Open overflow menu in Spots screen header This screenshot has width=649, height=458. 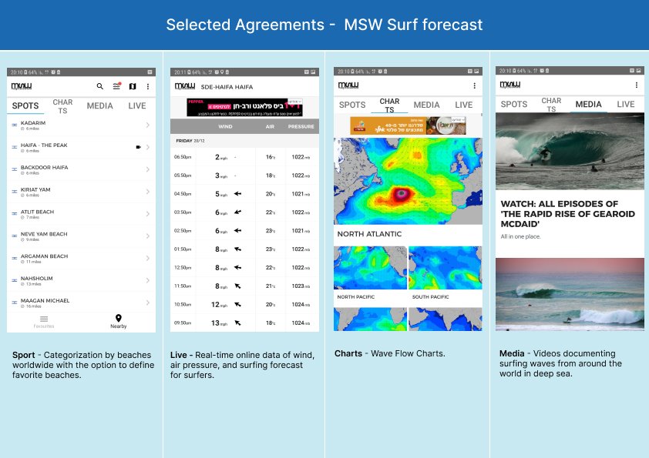tap(148, 86)
